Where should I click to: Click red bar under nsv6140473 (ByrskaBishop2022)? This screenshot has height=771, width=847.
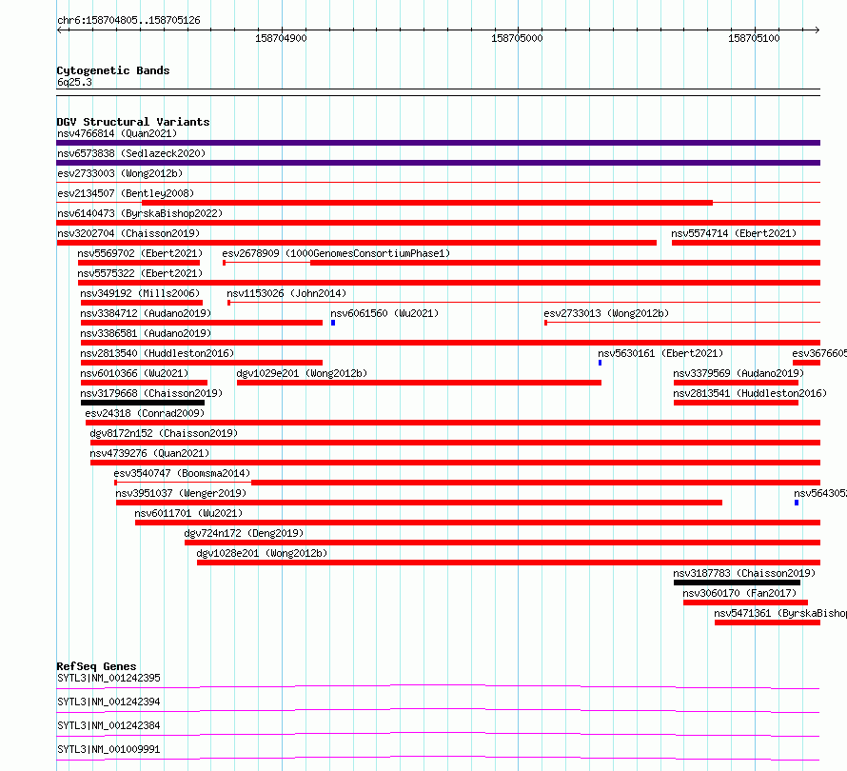pos(438,223)
